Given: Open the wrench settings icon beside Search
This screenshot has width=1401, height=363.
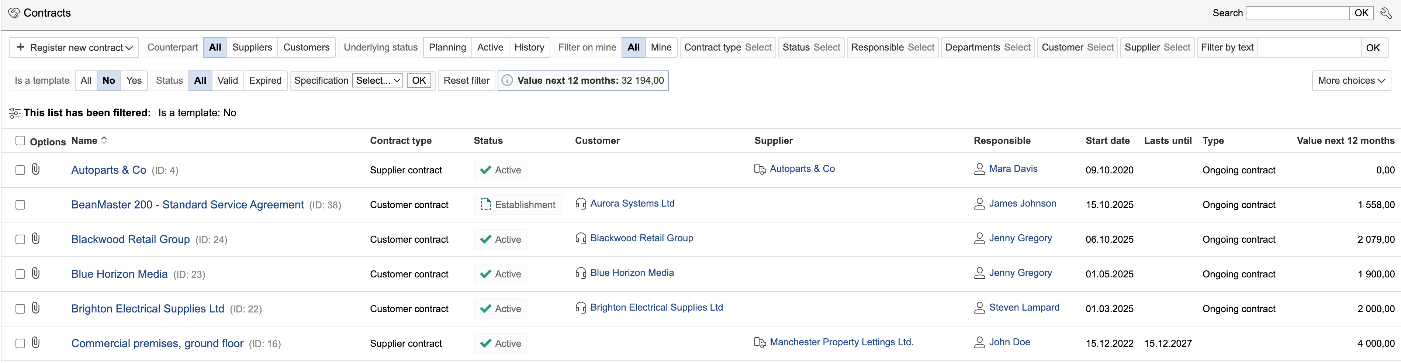Looking at the screenshot, I should point(1386,13).
